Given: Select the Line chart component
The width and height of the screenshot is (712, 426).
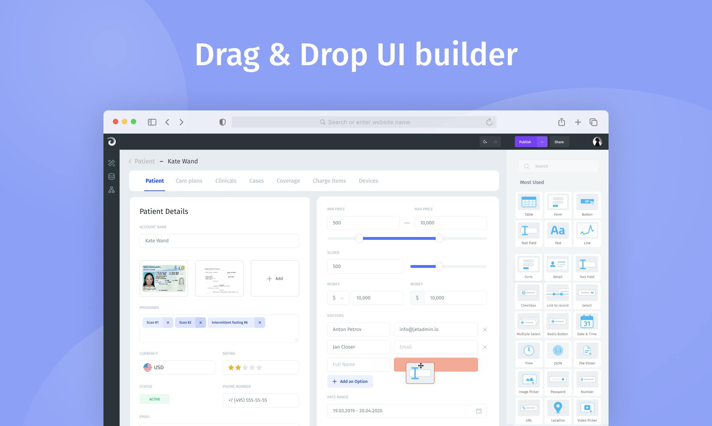Looking at the screenshot, I should pos(587,234).
